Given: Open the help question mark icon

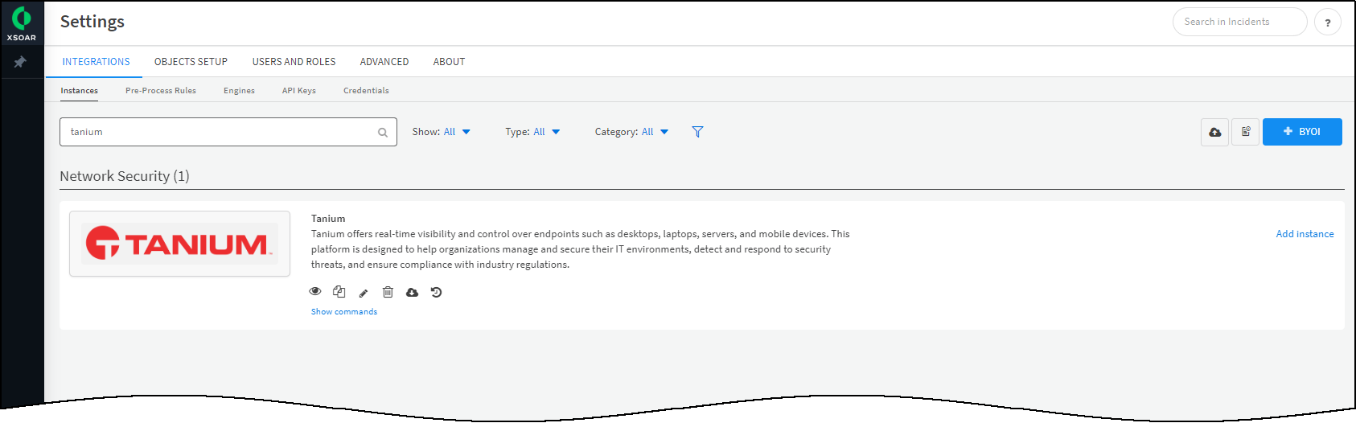Looking at the screenshot, I should click(x=1327, y=23).
